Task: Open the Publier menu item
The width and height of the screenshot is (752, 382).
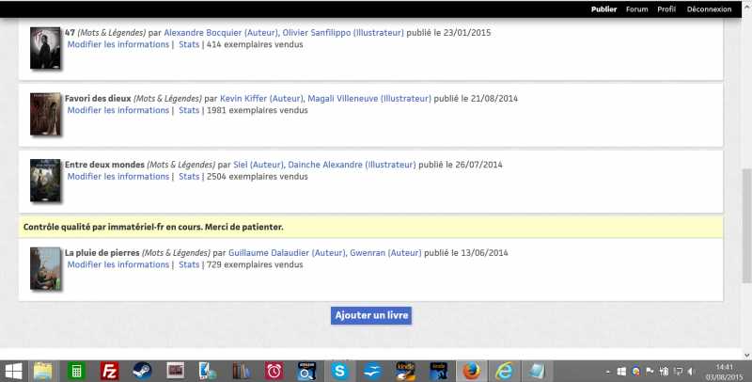Action: [603, 9]
